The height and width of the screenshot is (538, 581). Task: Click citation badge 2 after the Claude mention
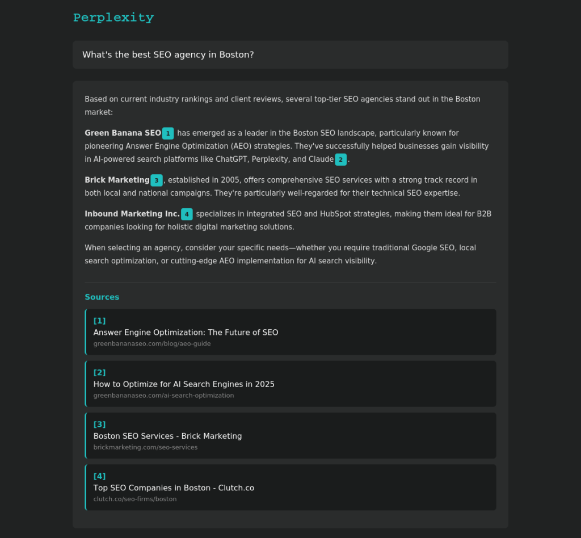(x=340, y=159)
